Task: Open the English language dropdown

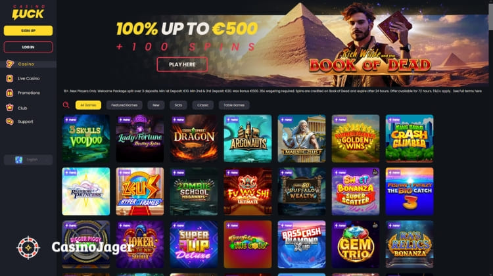Action: coord(28,160)
